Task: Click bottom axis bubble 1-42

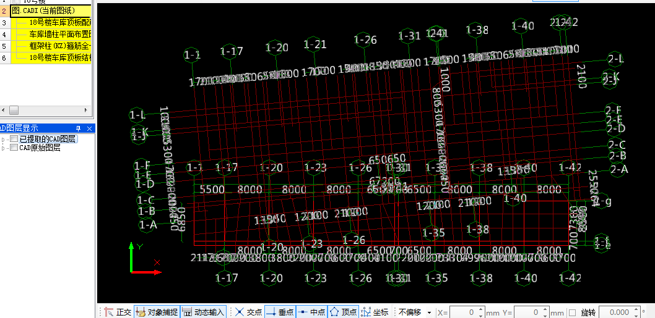Action: click(570, 277)
